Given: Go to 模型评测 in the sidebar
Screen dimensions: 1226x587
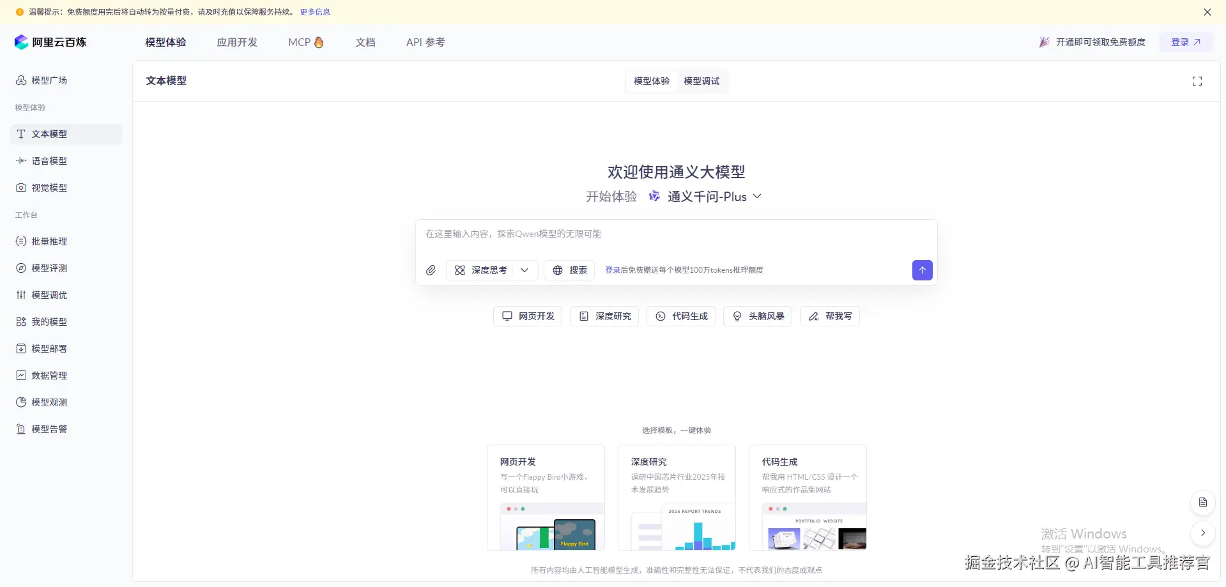Looking at the screenshot, I should click(x=66, y=268).
